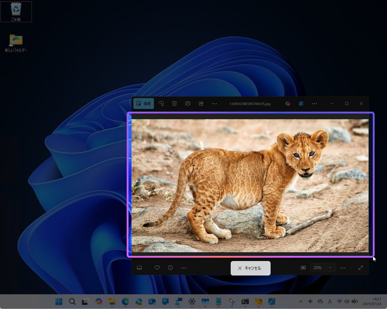Image resolution: width=387 pixels, height=309 pixels.
Task: Open title bar overflow menu beside Designer
Action: (x=314, y=104)
